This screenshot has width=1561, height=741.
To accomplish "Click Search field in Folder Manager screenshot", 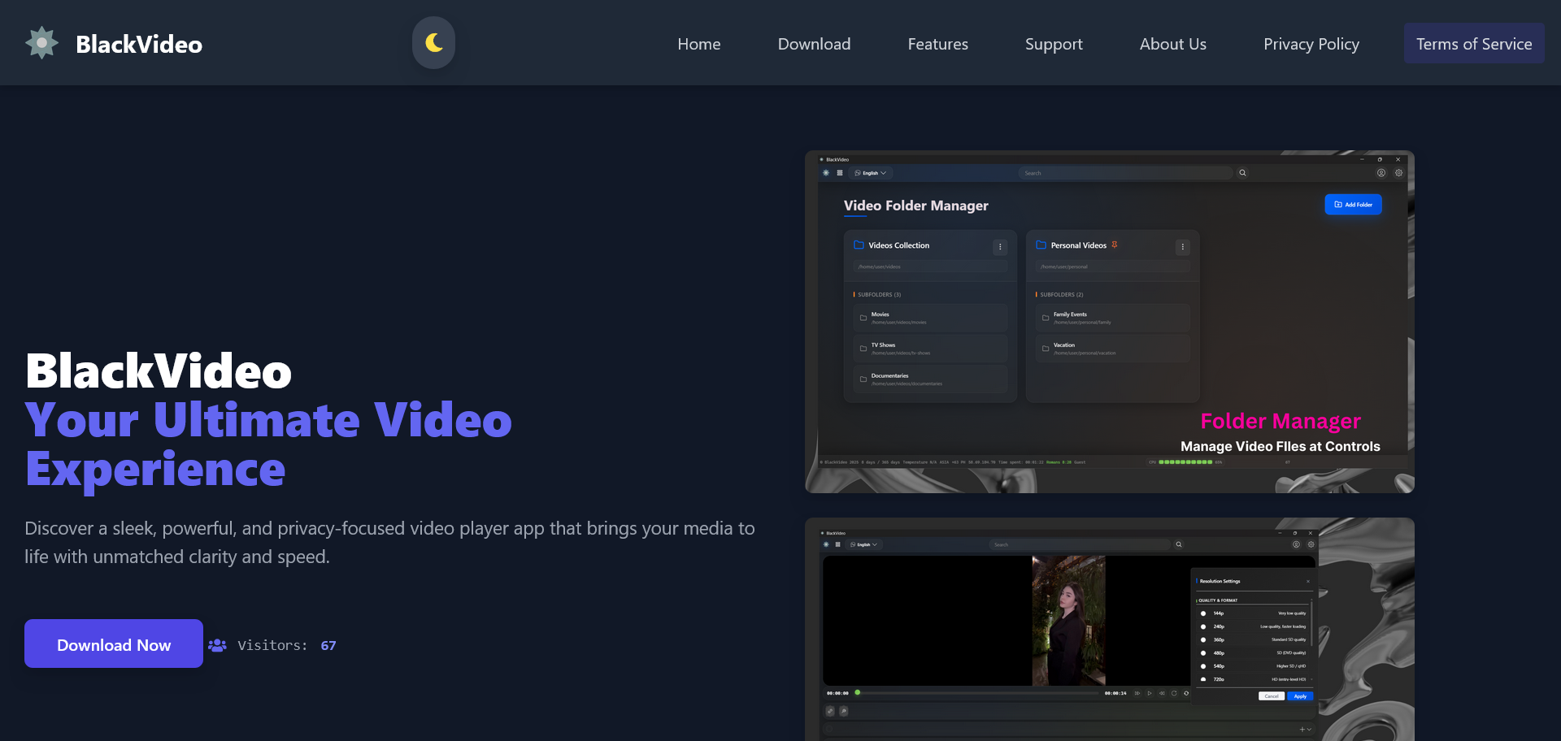I will (x=1125, y=173).
